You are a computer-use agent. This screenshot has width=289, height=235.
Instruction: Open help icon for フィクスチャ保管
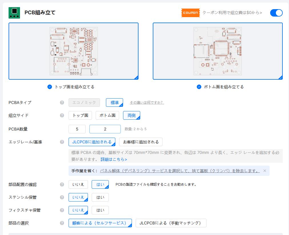(62, 210)
